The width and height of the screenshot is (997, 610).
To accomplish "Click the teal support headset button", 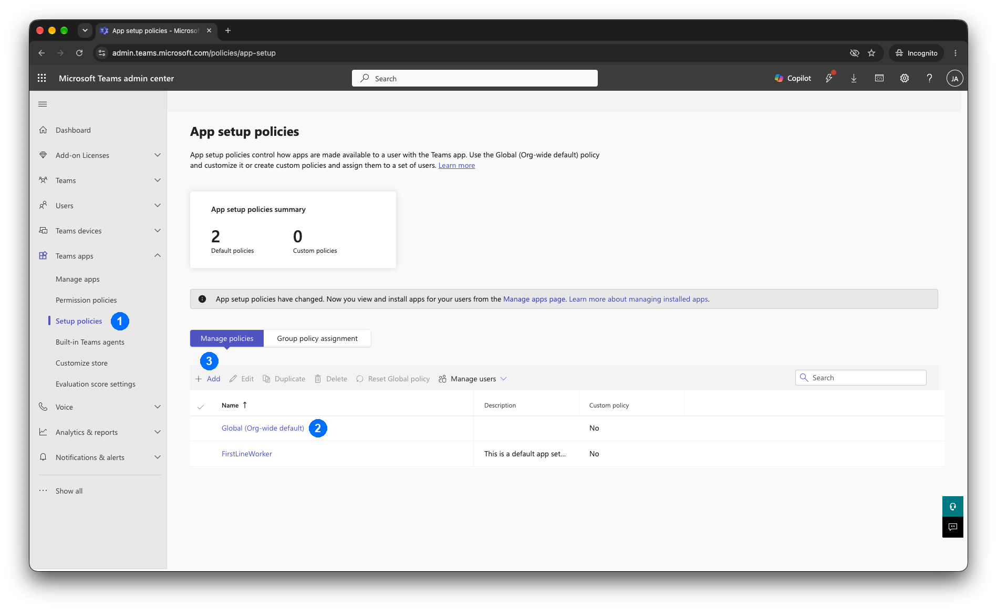I will pos(952,506).
